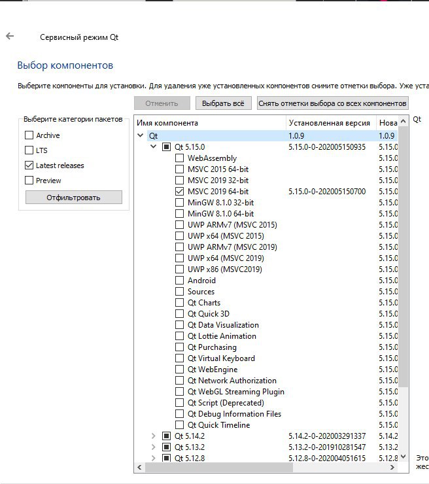
Task: Toggle the Qt 5.12.8 checkbox
Action: (x=166, y=458)
